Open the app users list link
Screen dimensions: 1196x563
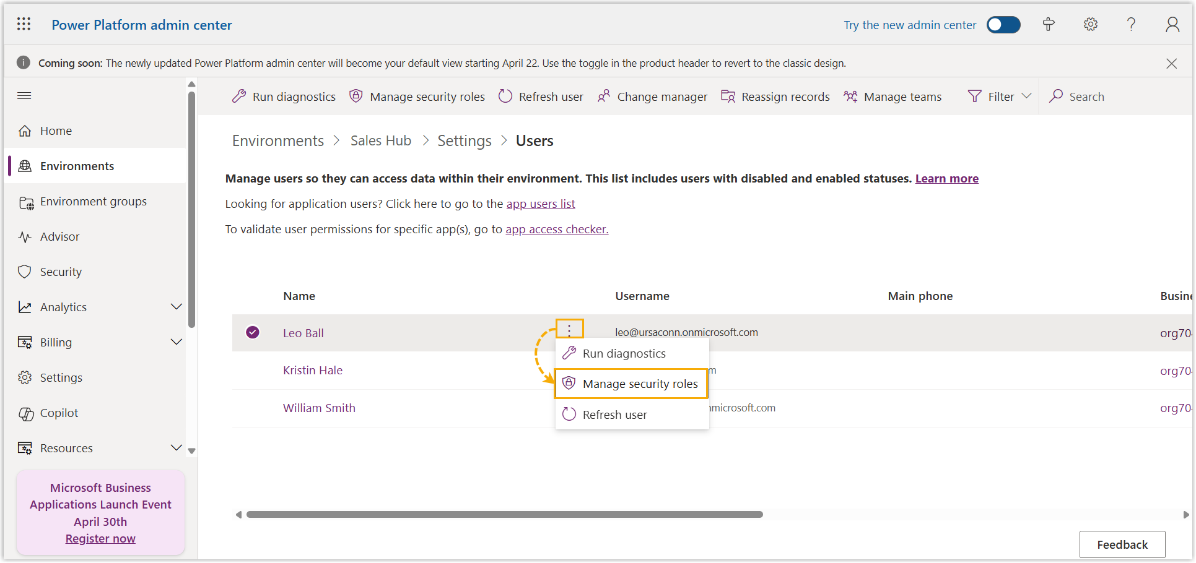pyautogui.click(x=540, y=204)
